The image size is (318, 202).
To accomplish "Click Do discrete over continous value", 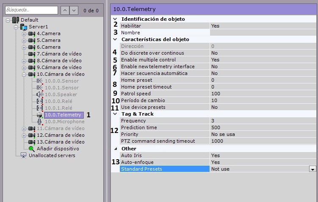I will tap(263, 53).
